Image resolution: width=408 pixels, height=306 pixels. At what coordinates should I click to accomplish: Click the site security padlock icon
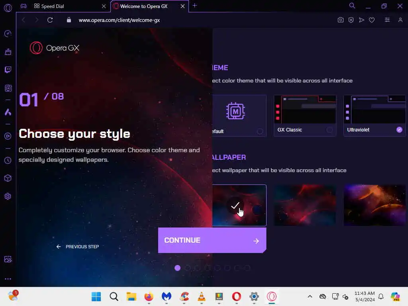(x=69, y=20)
